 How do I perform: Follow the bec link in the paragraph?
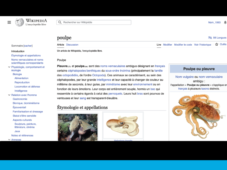click(153, 89)
